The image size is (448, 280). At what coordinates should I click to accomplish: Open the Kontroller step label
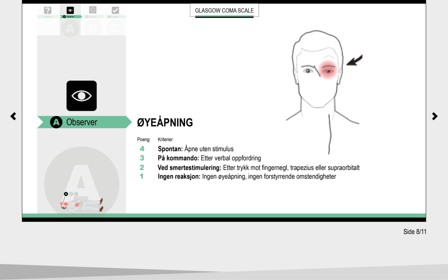click(x=48, y=17)
